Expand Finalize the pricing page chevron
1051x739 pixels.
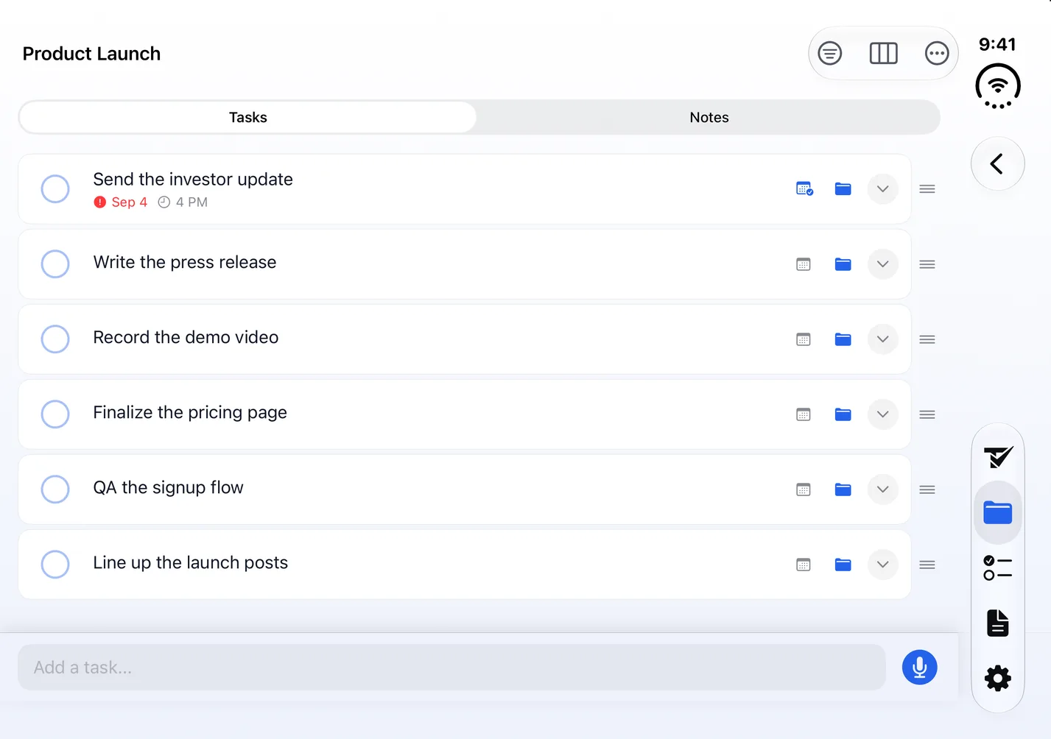coord(883,414)
